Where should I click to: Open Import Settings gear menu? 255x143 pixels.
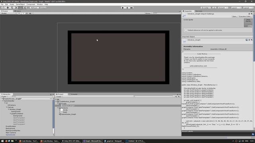(x=251, y=14)
